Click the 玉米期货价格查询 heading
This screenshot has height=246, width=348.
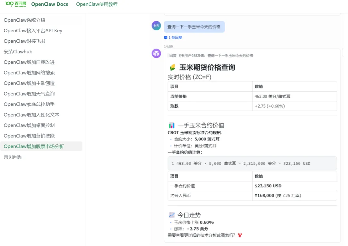207,67
